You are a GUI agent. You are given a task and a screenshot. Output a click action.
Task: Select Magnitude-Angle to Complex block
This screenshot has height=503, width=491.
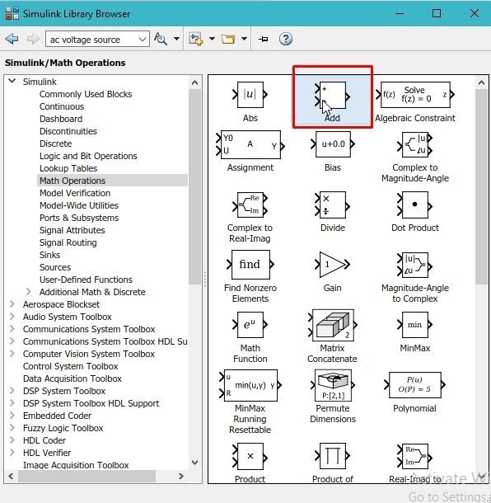coord(415,265)
